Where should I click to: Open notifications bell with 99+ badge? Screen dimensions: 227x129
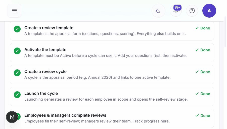pos(176,11)
